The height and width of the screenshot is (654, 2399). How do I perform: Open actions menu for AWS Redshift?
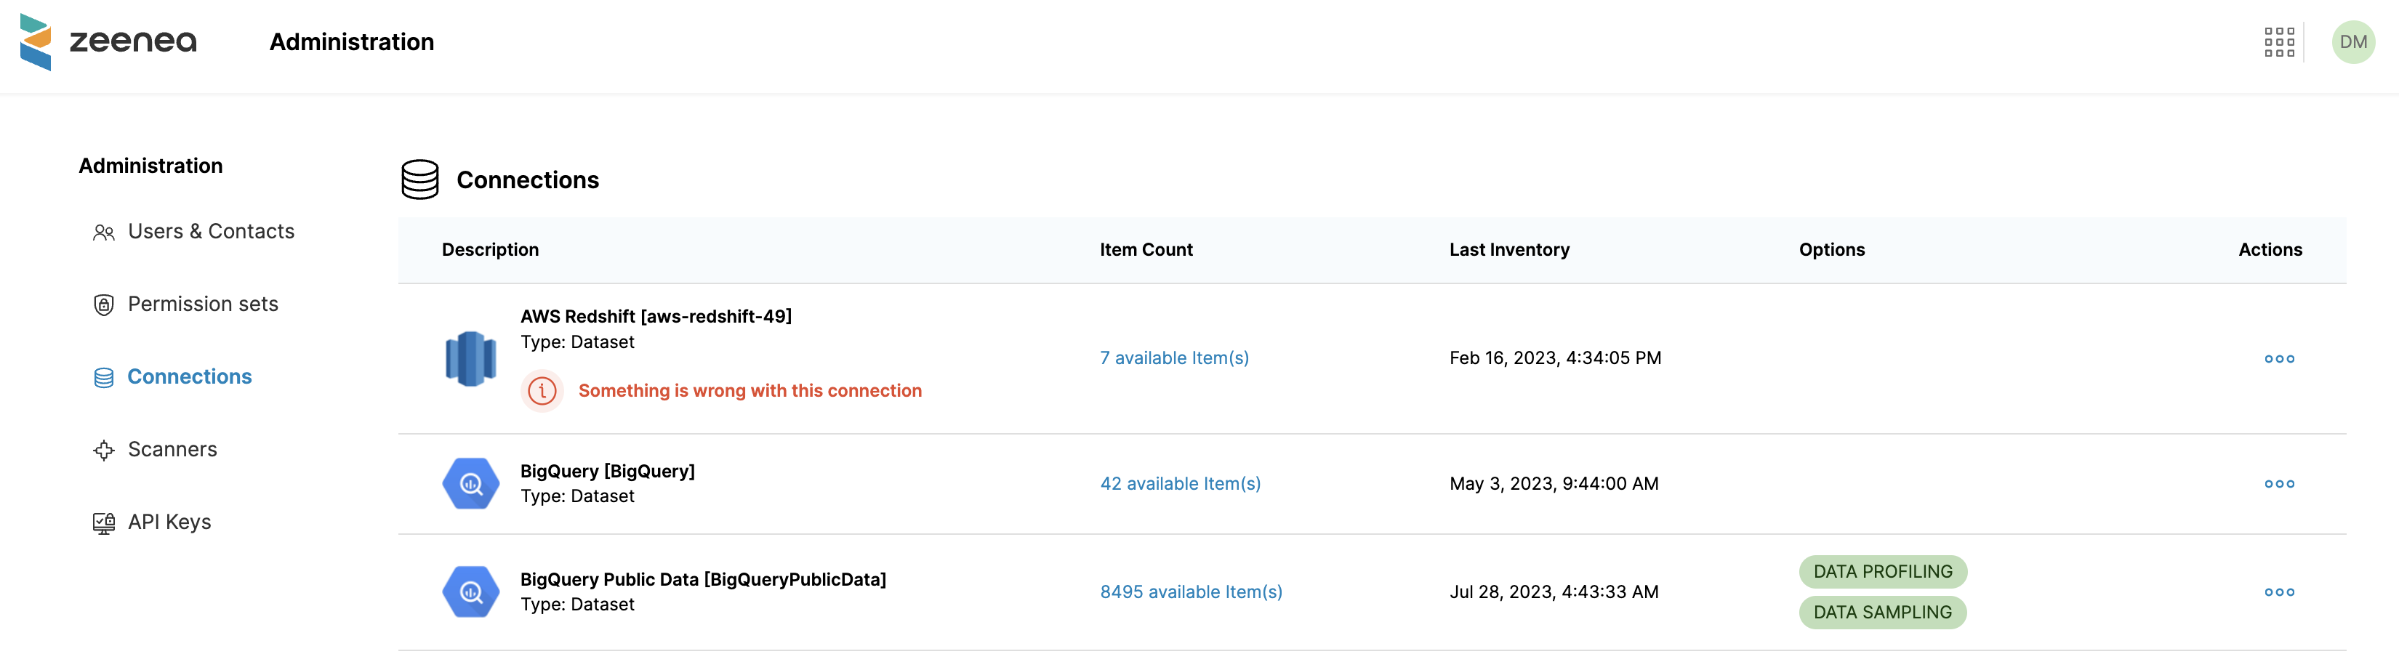(x=2279, y=359)
